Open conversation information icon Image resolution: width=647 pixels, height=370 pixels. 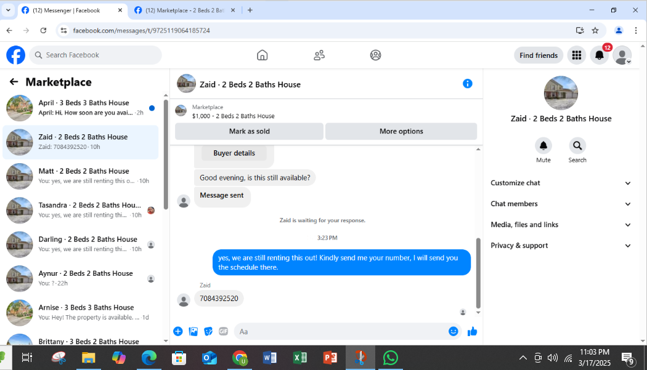coord(467,84)
